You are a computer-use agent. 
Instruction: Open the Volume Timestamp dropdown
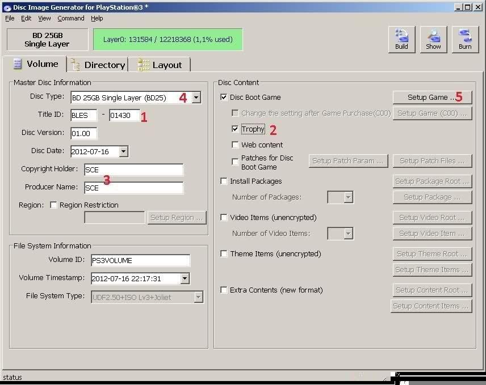pyautogui.click(x=185, y=278)
